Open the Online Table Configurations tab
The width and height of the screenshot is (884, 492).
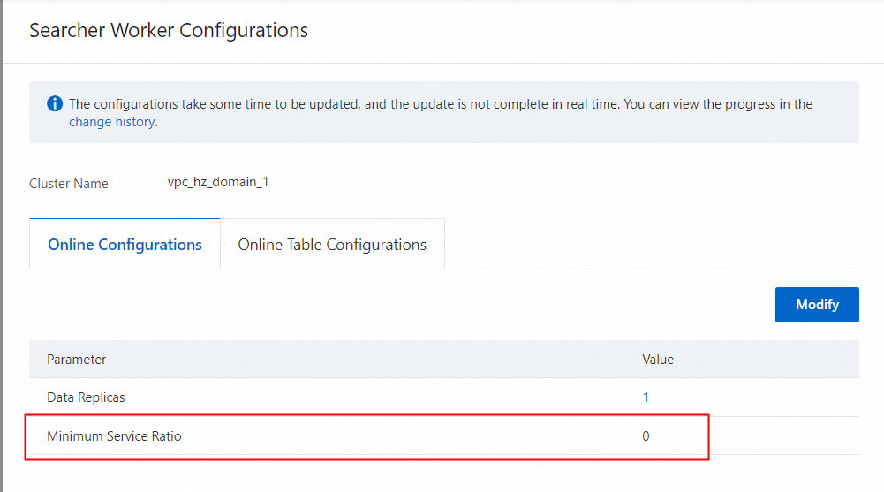click(332, 245)
